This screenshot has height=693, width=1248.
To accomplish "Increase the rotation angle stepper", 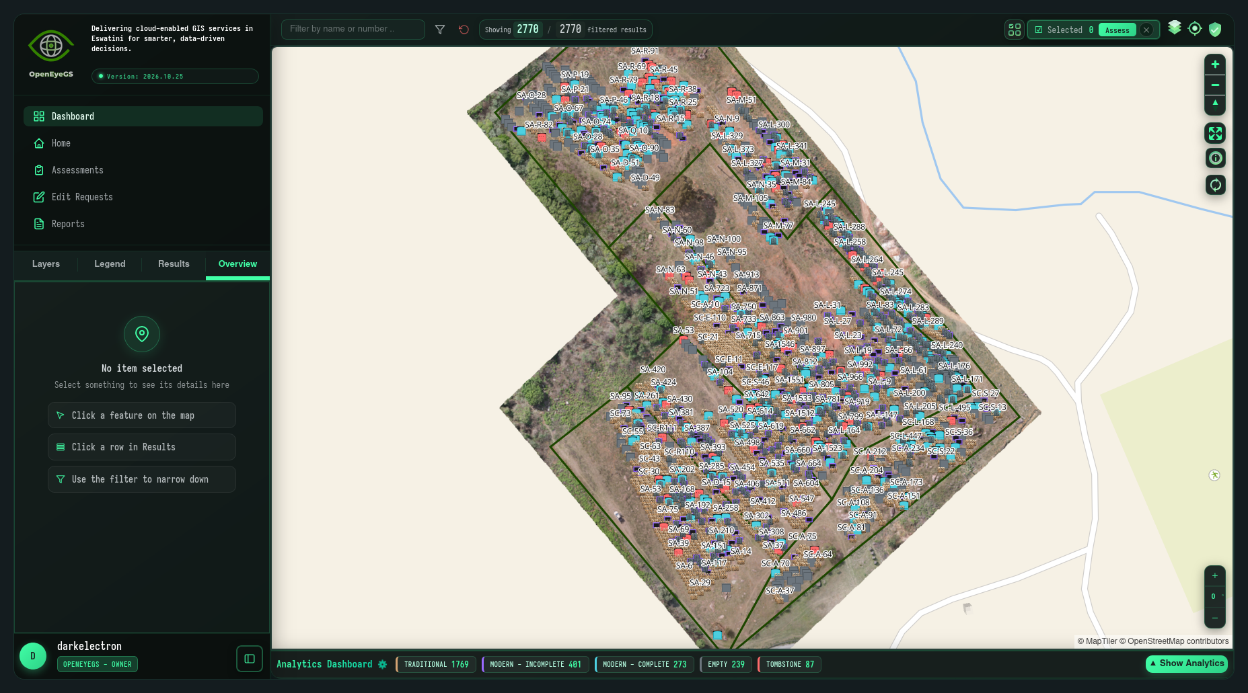I will (1214, 576).
